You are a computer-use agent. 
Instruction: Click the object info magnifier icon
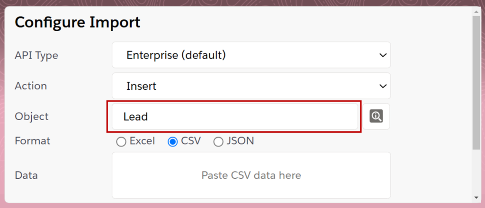(x=376, y=116)
